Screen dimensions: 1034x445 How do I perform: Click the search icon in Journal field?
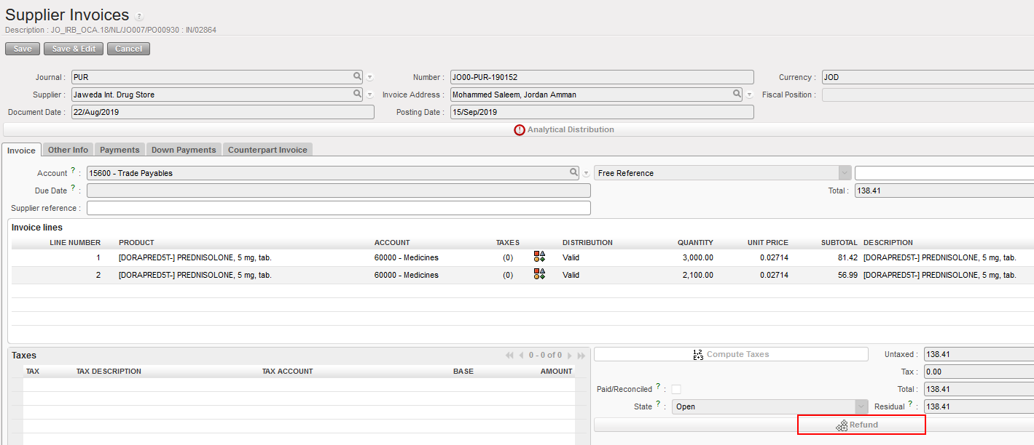pyautogui.click(x=357, y=76)
